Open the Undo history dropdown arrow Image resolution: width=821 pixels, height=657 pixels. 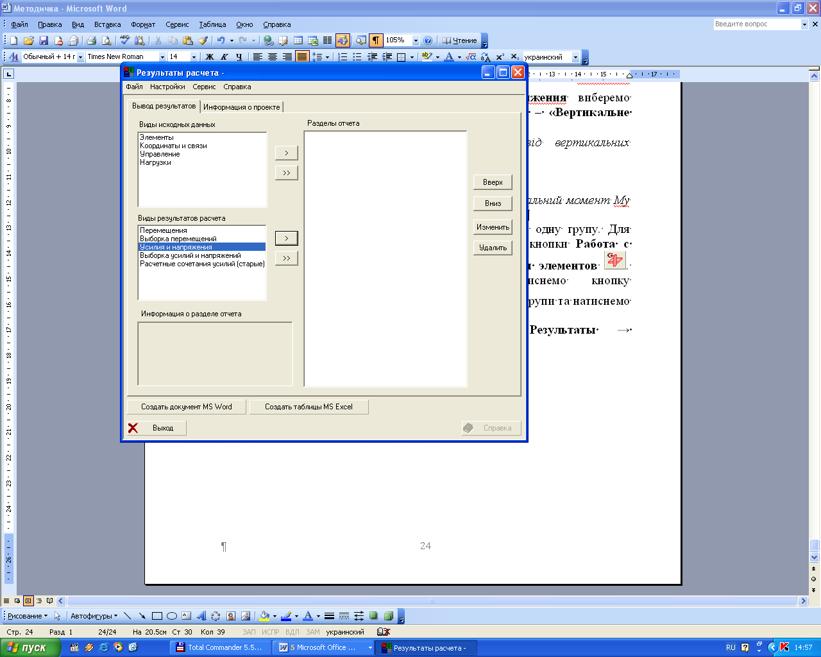click(232, 40)
